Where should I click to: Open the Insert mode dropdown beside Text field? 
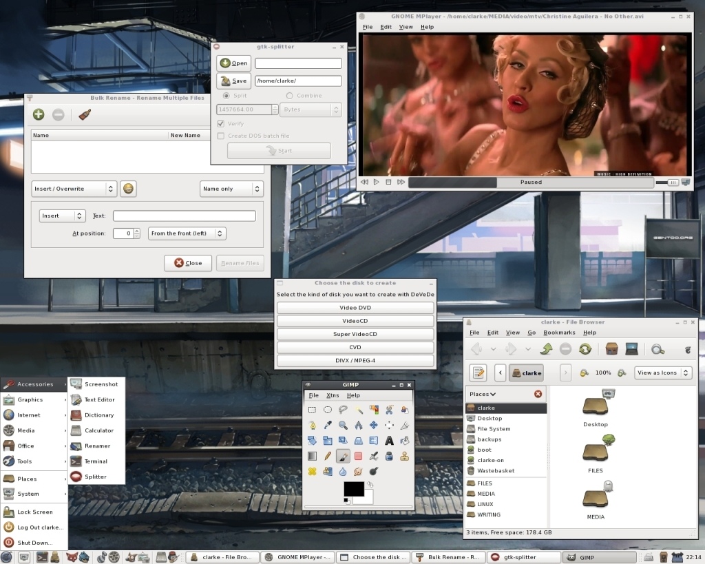(63, 216)
